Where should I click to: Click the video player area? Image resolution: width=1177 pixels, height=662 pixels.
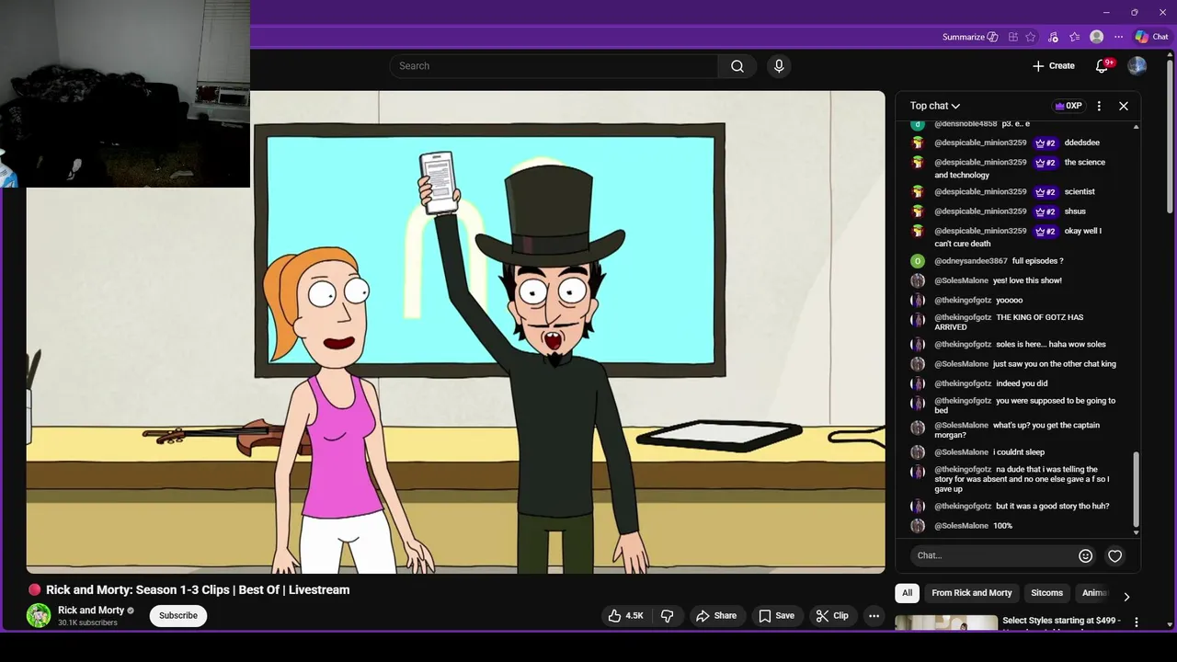[456, 332]
